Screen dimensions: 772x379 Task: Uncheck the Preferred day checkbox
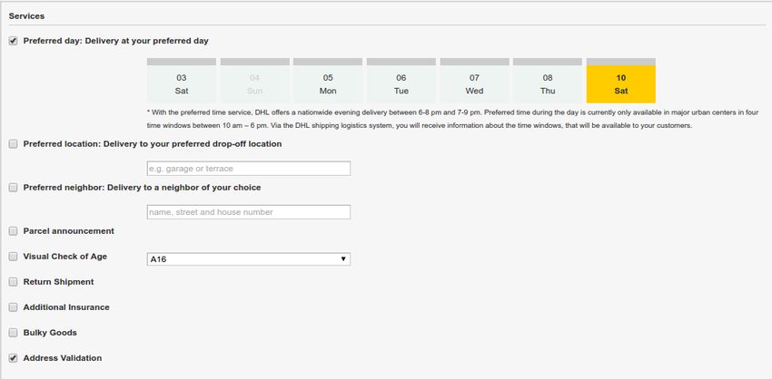pyautogui.click(x=13, y=42)
